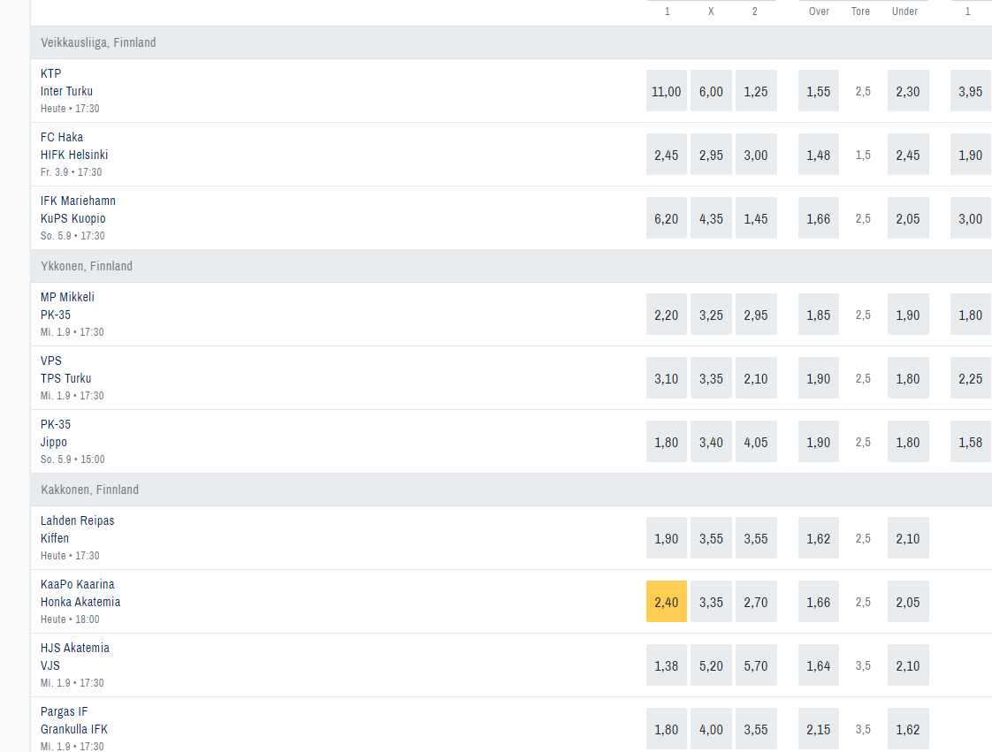Screen dimensions: 992x752
Task: Collapse the Ykkonen, Finnland league section
Action: click(x=87, y=266)
